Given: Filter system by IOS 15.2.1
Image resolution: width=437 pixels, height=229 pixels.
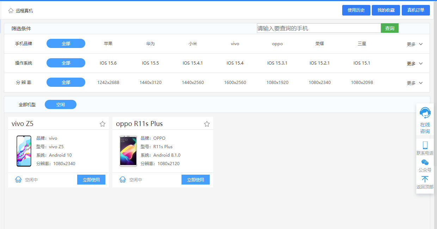Looking at the screenshot, I should tap(320, 63).
